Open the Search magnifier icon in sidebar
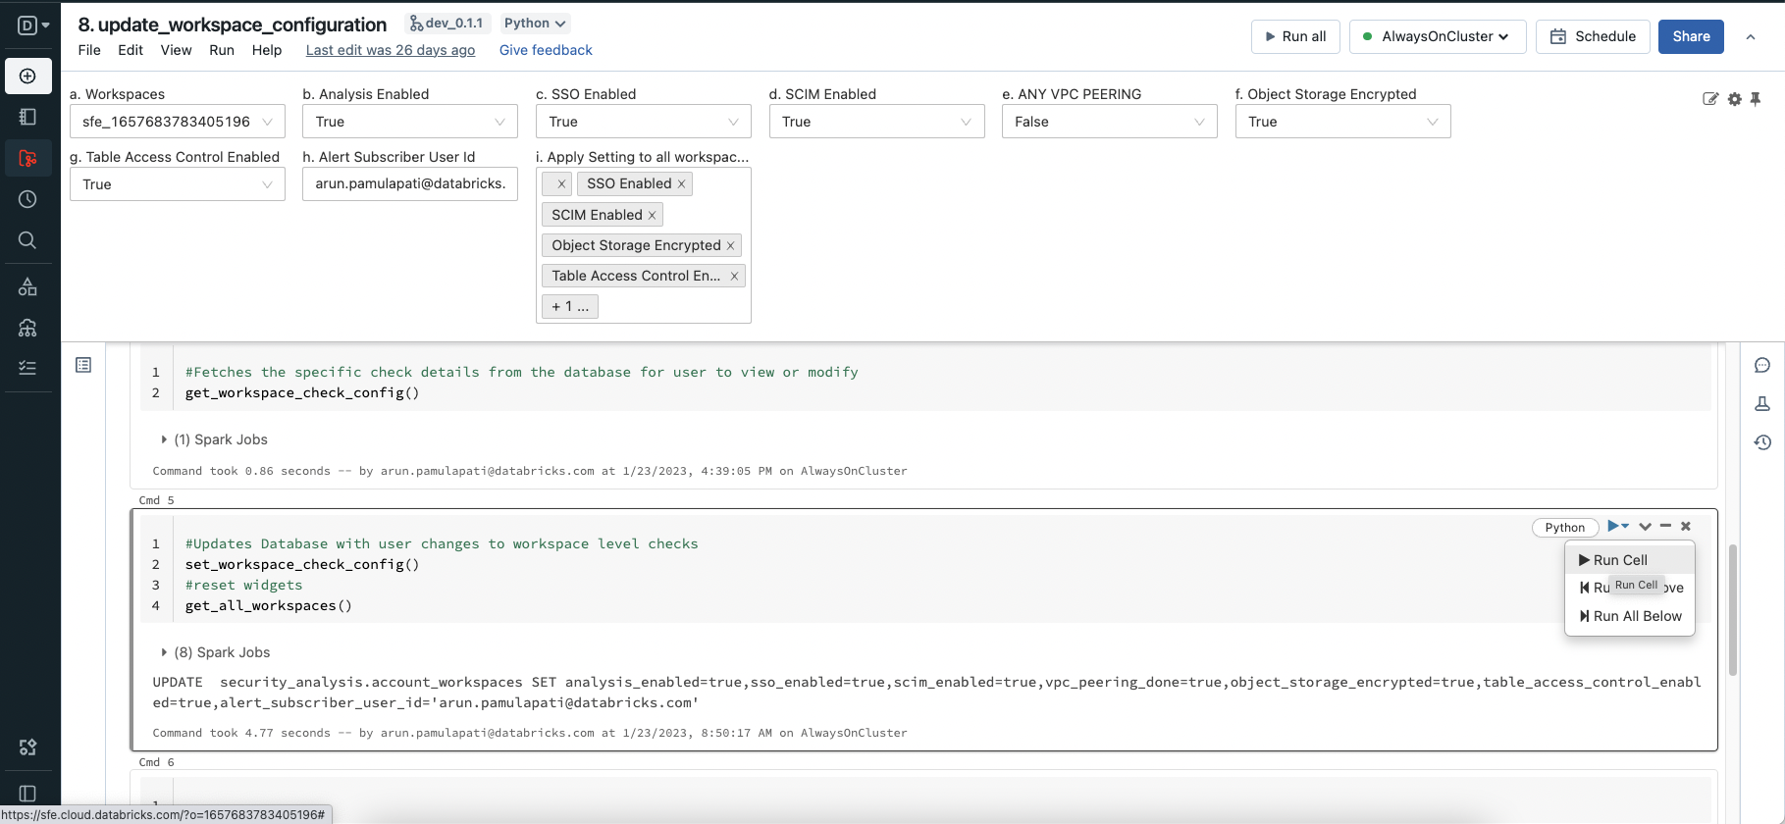This screenshot has height=824, width=1785. pyautogui.click(x=27, y=240)
